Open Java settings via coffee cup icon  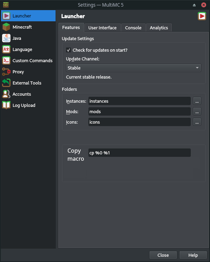point(6,38)
